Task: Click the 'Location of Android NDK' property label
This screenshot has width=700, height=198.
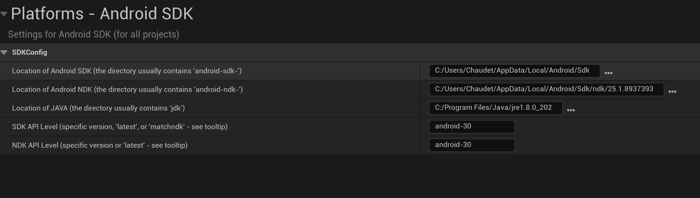Action: 127,90
